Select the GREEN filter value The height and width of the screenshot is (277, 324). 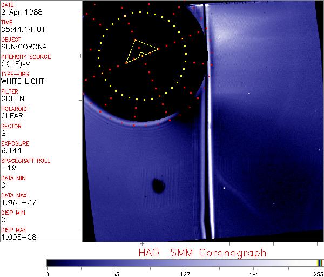[x=13, y=98]
